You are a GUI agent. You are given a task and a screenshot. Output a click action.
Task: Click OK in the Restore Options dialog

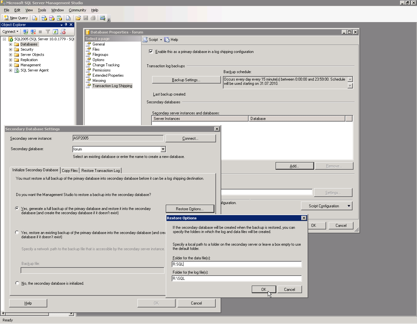(x=264, y=290)
